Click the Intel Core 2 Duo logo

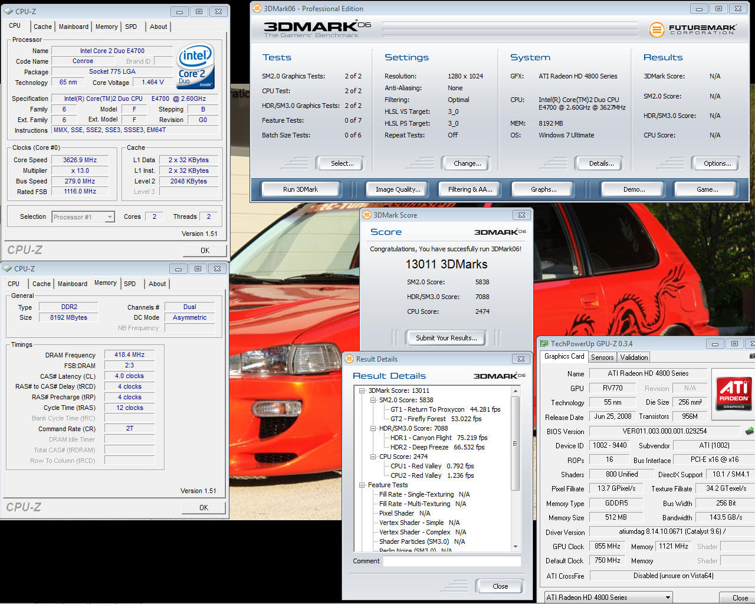(x=196, y=66)
